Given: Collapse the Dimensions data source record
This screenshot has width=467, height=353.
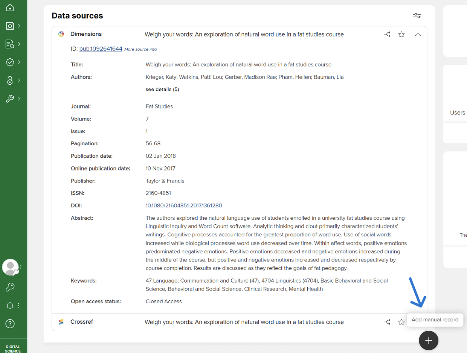Looking at the screenshot, I should (x=418, y=34).
